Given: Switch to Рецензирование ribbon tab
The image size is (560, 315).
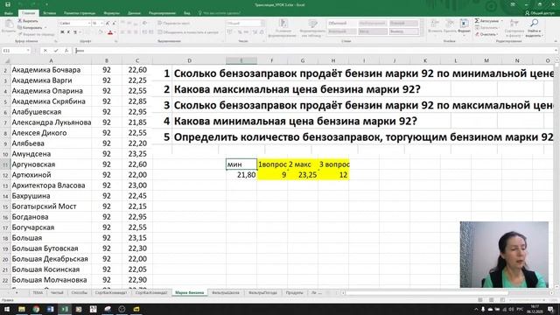Looking at the screenshot, I should pyautogui.click(x=162, y=13).
